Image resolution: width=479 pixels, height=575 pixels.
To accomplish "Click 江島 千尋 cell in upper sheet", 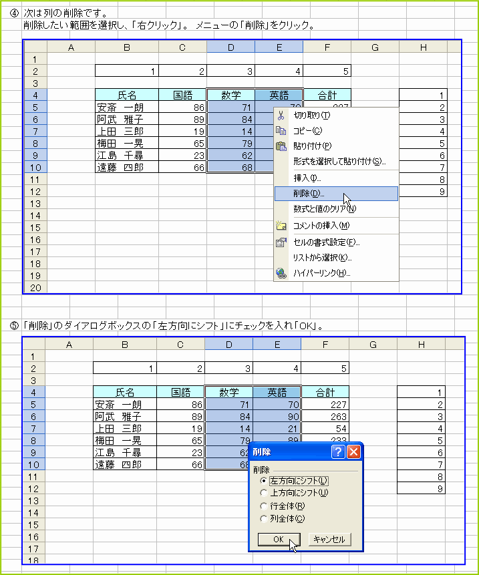I will tap(127, 155).
